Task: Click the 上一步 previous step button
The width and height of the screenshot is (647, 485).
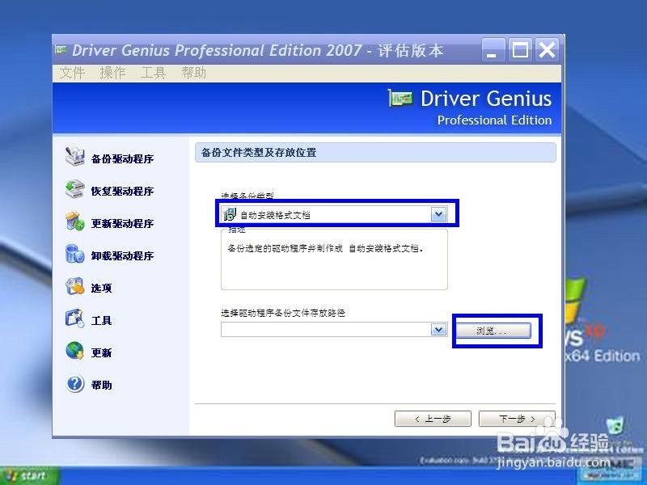Action: 433,419
